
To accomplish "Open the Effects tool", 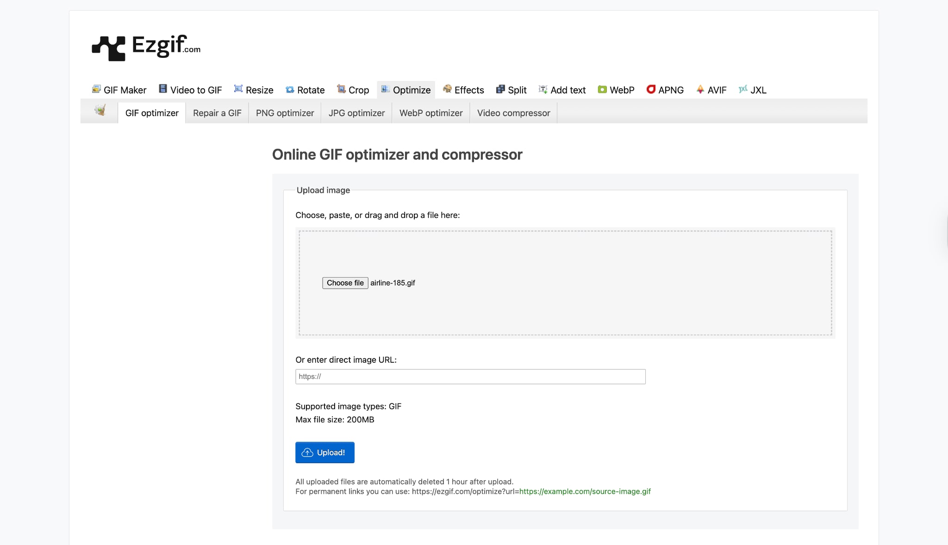I will coord(464,90).
